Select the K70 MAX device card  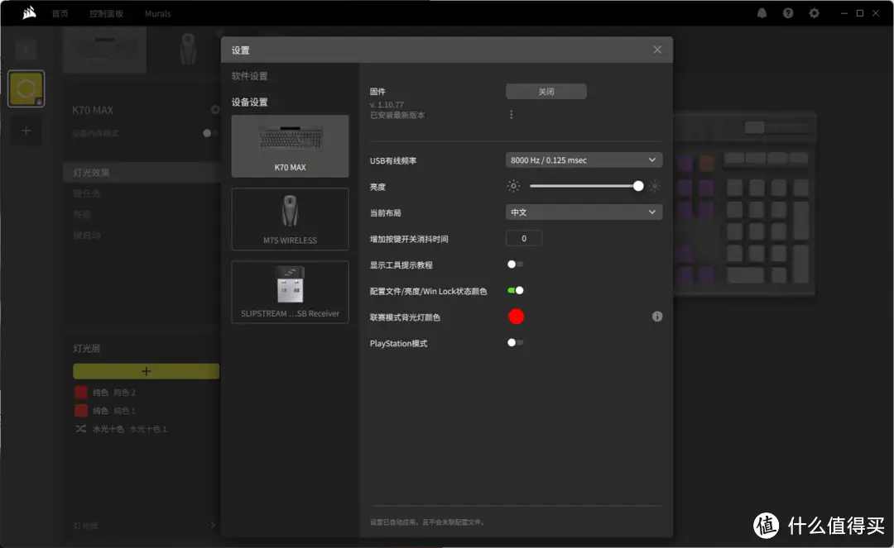[x=291, y=146]
